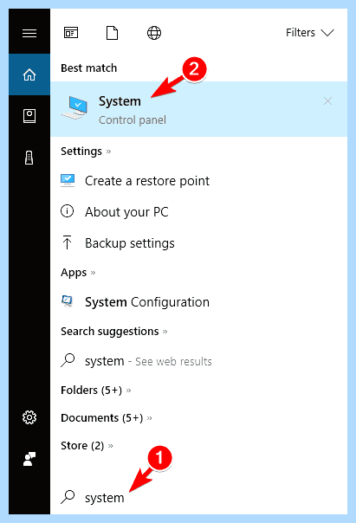Click the System Configuration icon
356x523 pixels.
click(x=67, y=300)
